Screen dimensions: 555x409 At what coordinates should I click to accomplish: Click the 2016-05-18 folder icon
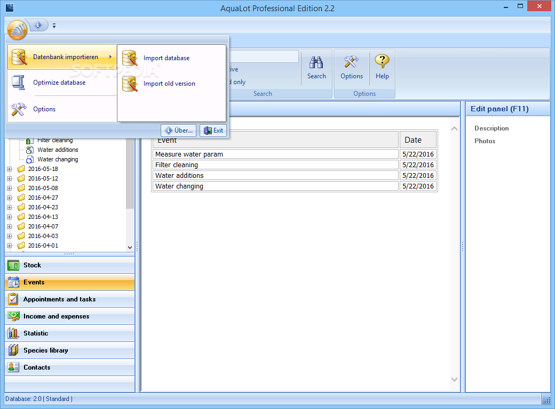pos(21,169)
